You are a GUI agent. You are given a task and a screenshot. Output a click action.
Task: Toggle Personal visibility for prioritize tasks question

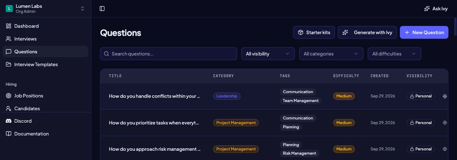(421, 123)
